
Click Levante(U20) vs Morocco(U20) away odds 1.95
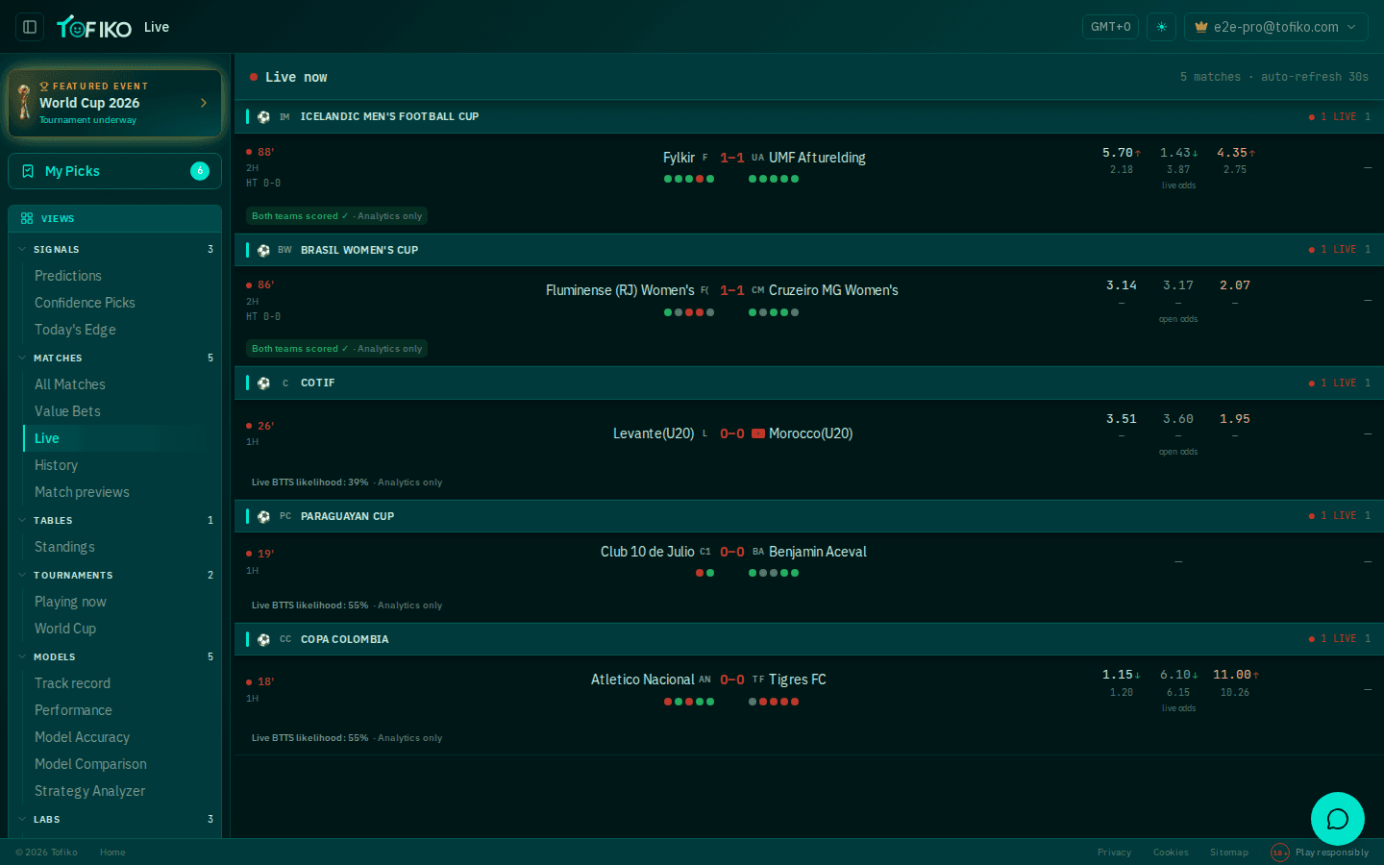[1235, 419]
